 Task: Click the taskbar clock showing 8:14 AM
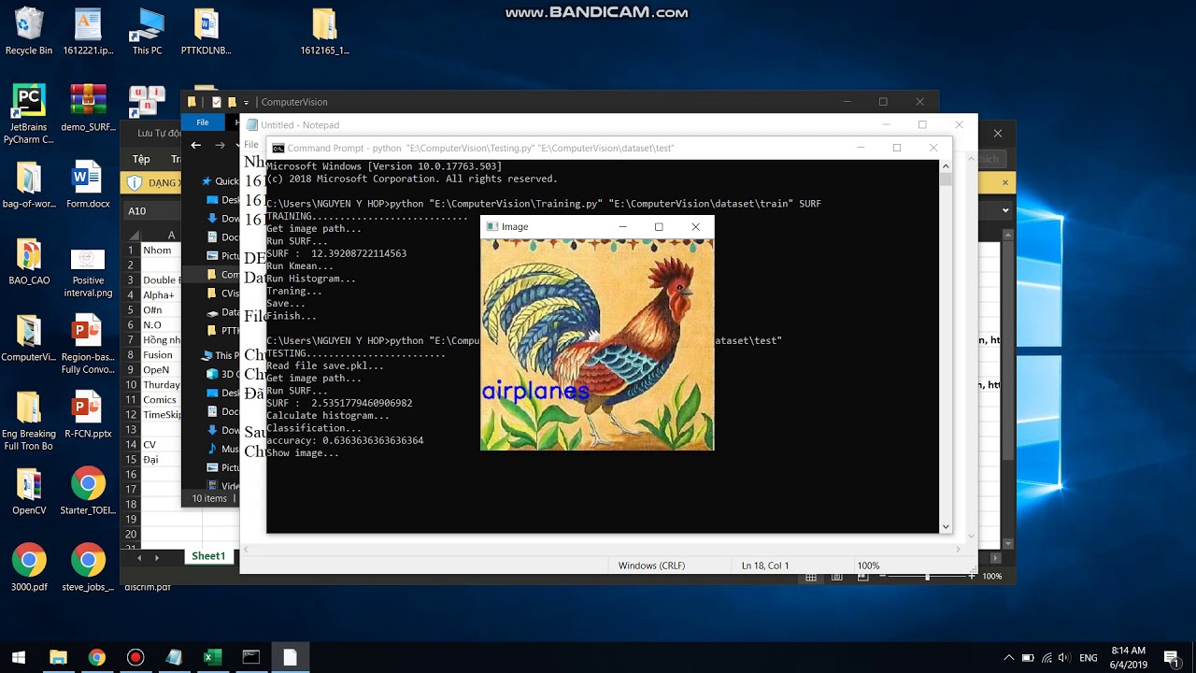coord(1128,657)
